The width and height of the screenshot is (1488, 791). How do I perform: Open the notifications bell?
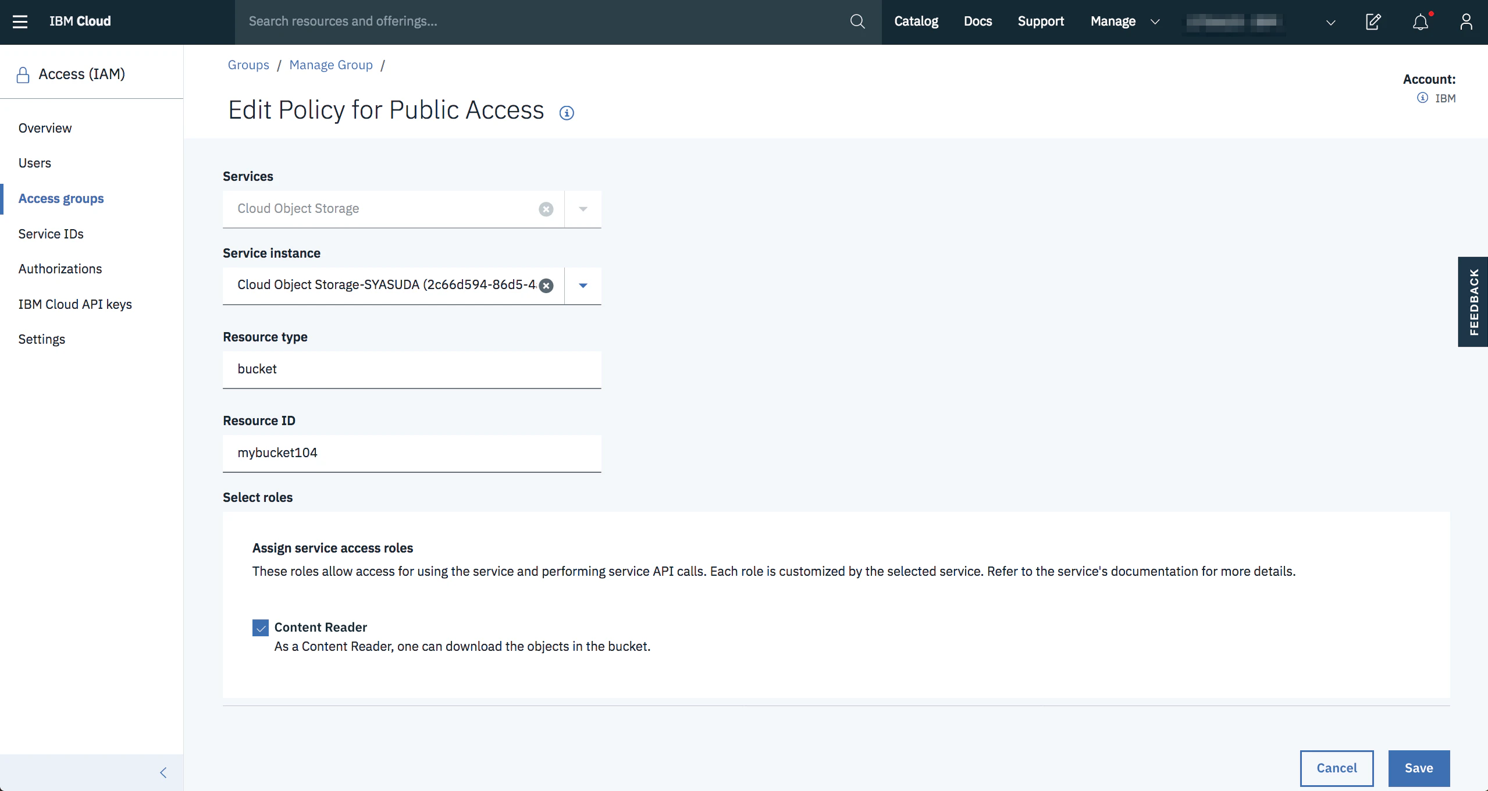pyautogui.click(x=1420, y=22)
